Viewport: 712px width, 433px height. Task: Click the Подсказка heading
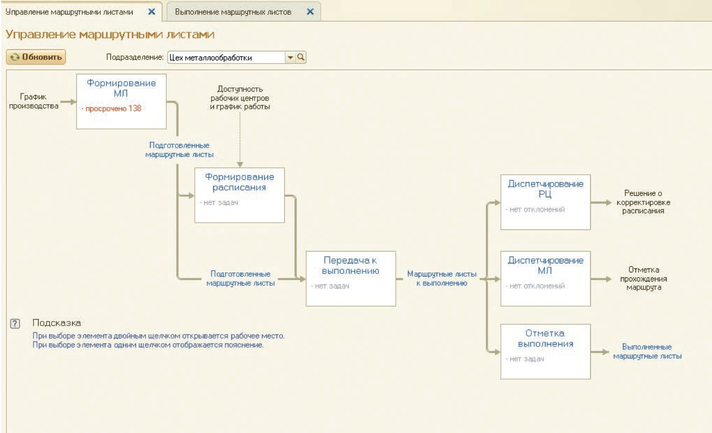[x=57, y=323]
